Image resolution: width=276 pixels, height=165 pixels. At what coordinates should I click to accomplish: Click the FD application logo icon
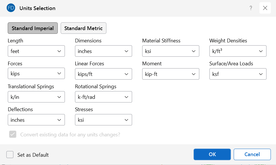tap(11, 8)
